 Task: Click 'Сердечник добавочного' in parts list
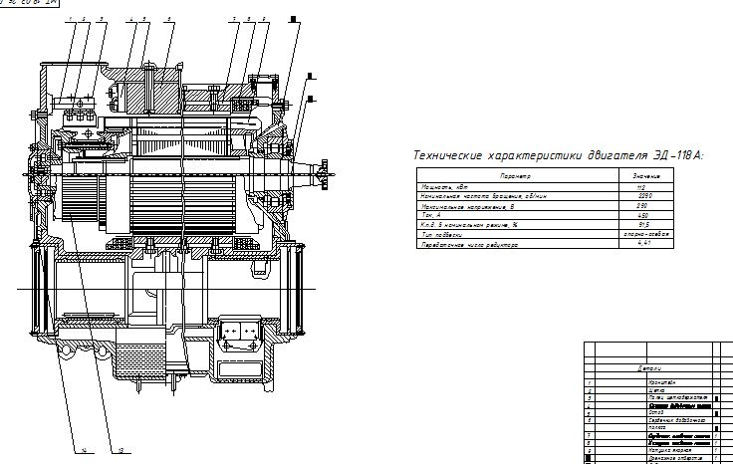(677, 420)
